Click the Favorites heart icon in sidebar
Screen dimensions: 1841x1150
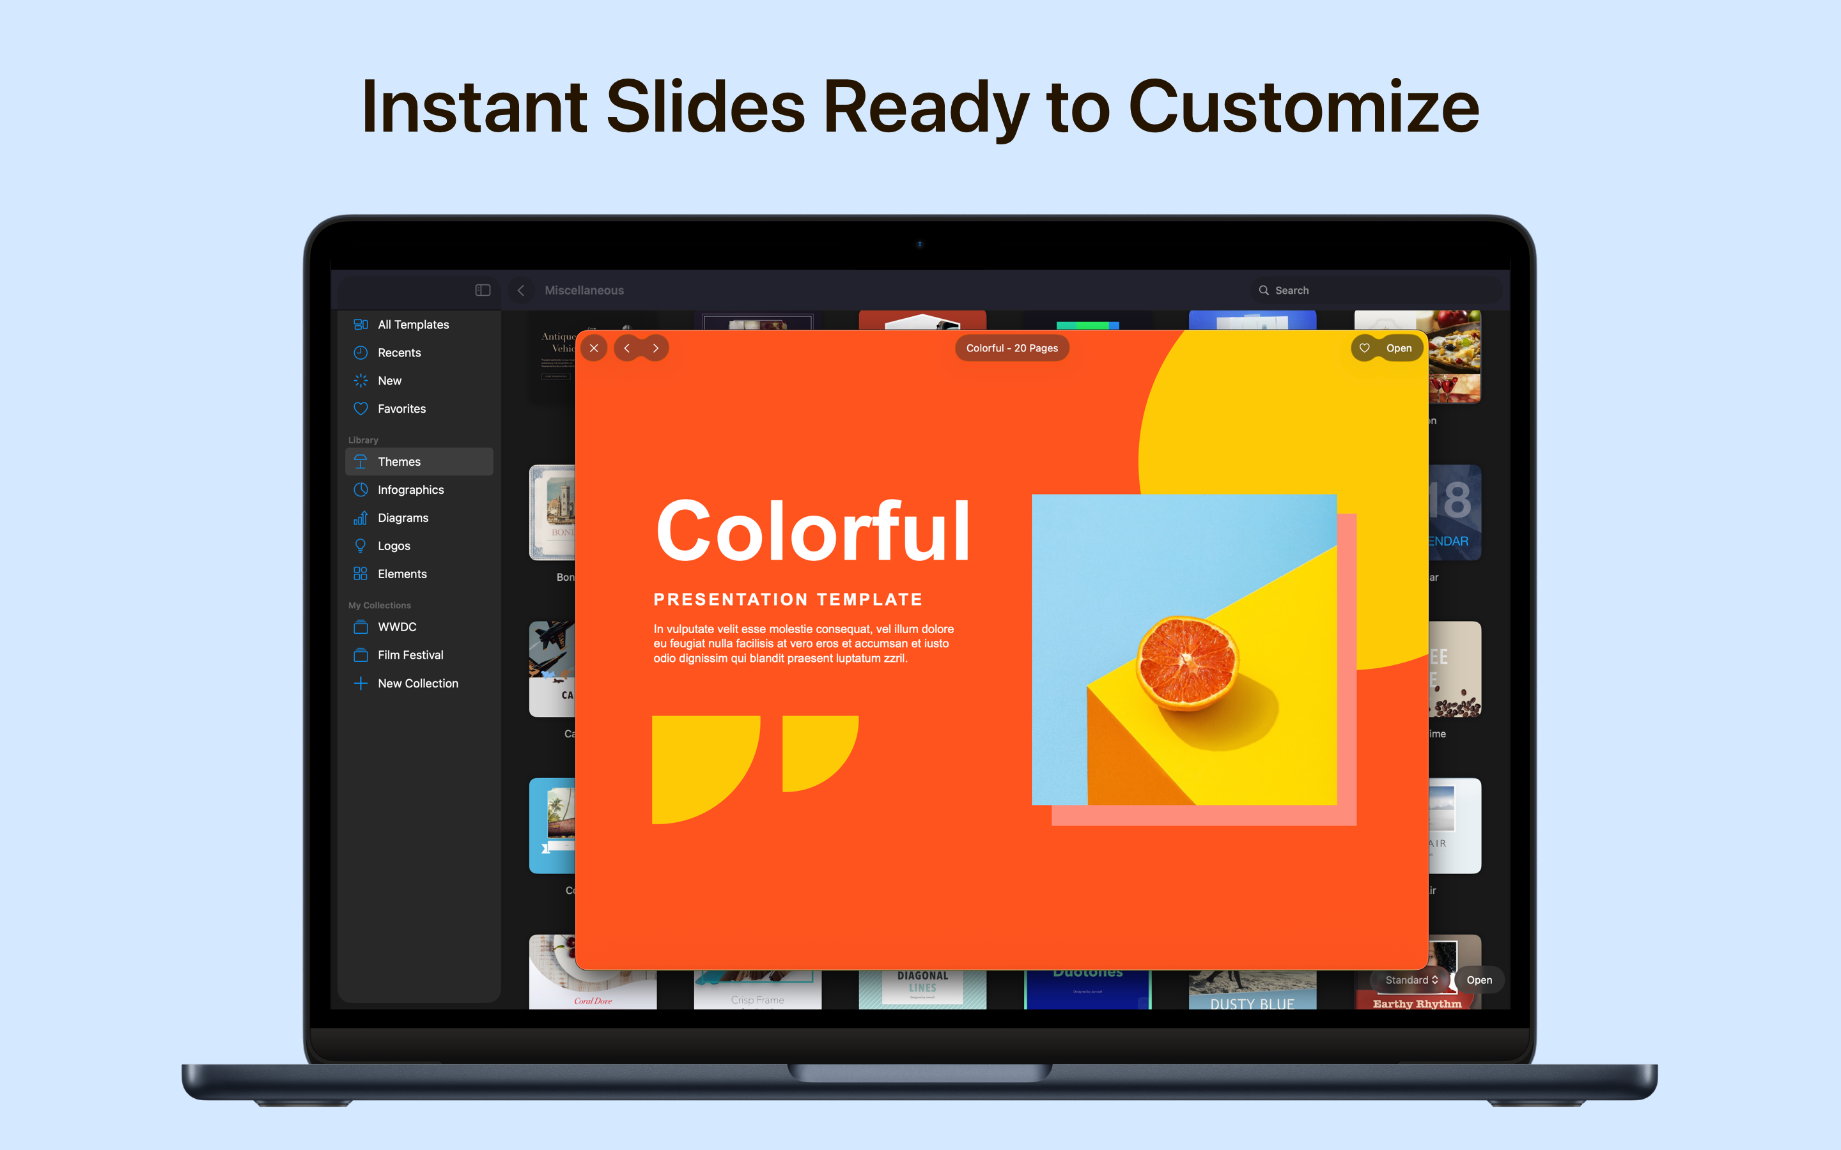[361, 408]
